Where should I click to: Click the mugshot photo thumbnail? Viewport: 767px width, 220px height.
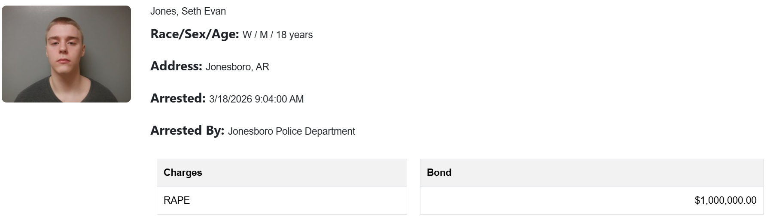coord(66,54)
